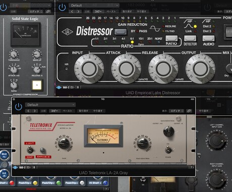The width and height of the screenshot is (232, 192).
Task: Go to next preset in LA-2A window
Action: click(35, 111)
